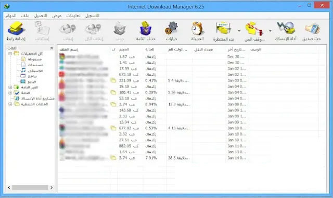The image size is (333, 198).
Task: Click the 0.30% status cell
Action: pos(151,92)
